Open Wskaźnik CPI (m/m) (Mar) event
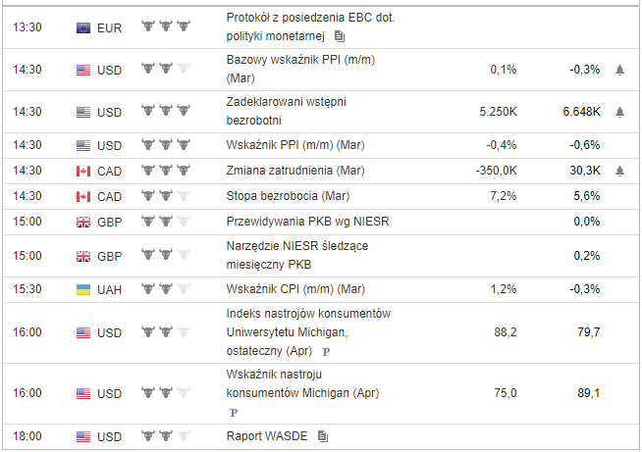642x452 pixels. pos(294,290)
